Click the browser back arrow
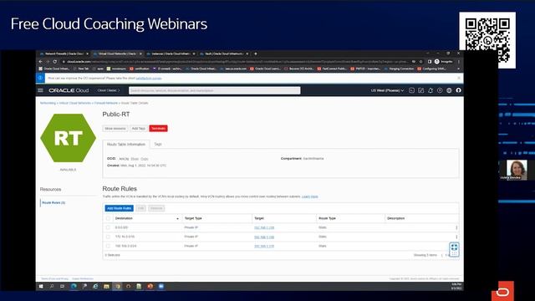The width and height of the screenshot is (535, 301). click(40, 62)
